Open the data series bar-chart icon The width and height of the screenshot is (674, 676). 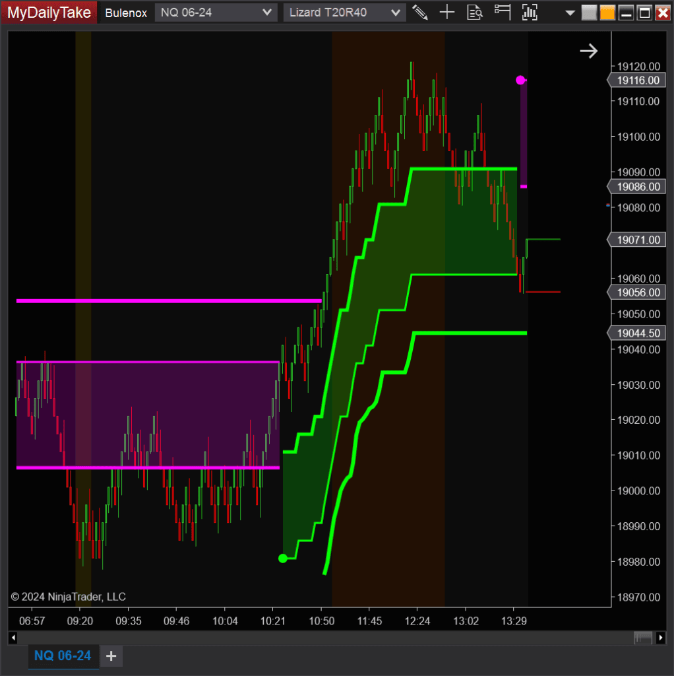point(530,12)
